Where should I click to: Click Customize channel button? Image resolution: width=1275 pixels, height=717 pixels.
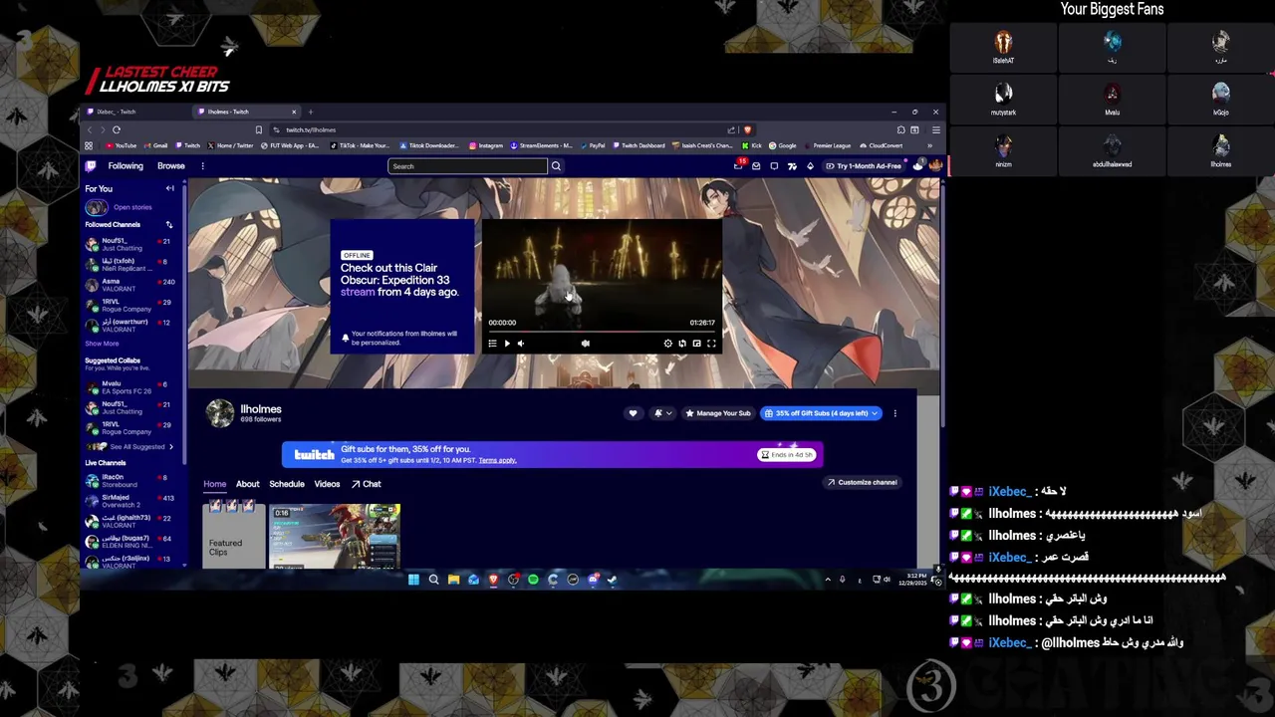(x=862, y=482)
